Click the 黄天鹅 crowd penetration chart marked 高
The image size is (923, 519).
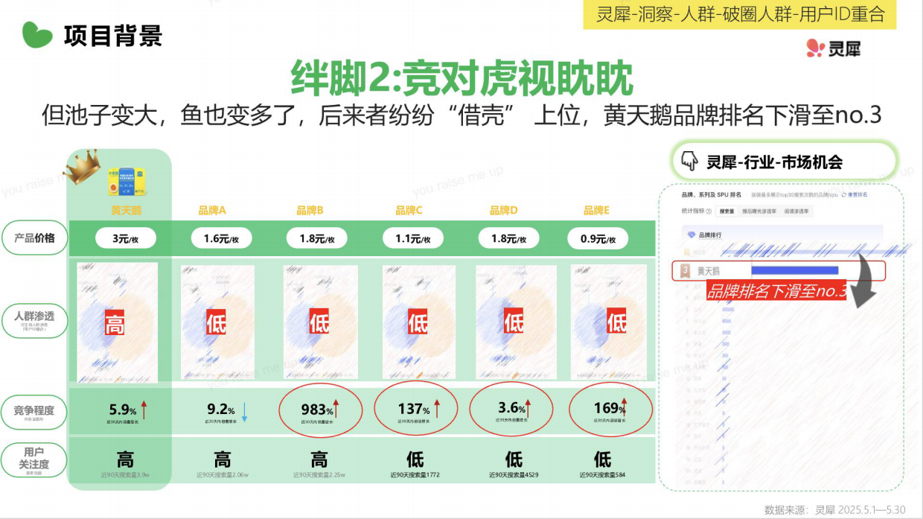coord(117,322)
